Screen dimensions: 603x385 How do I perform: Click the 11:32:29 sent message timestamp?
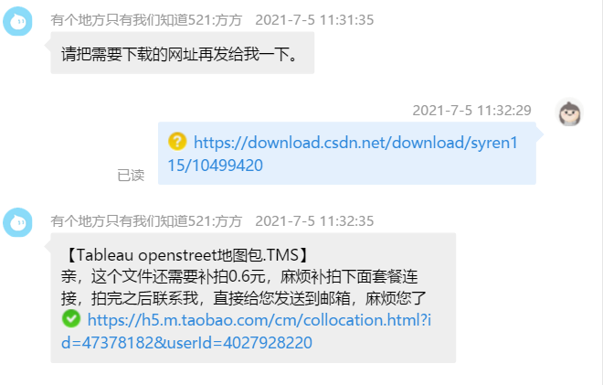(x=471, y=111)
